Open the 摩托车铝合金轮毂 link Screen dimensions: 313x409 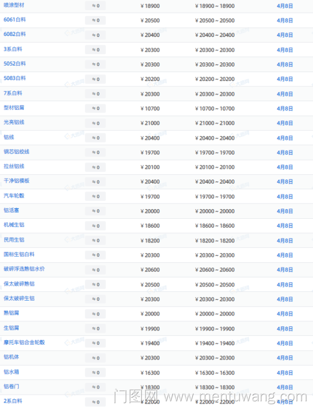click(x=24, y=343)
